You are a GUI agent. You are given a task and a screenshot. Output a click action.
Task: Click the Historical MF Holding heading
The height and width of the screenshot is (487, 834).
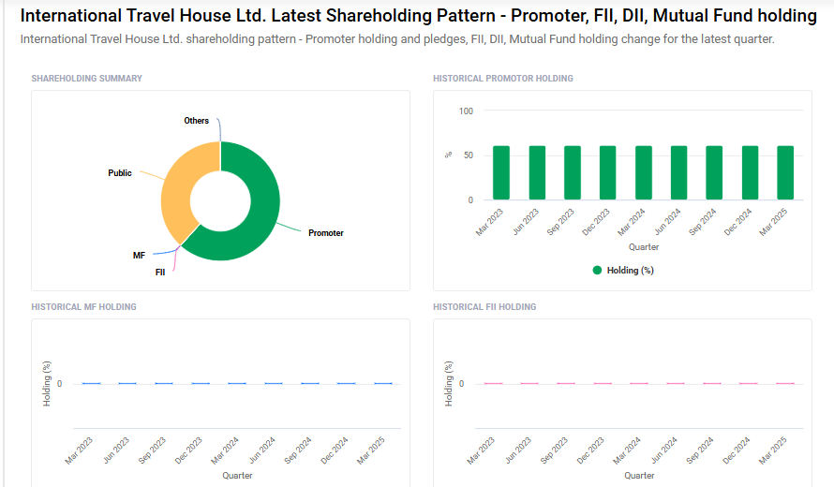tap(83, 307)
